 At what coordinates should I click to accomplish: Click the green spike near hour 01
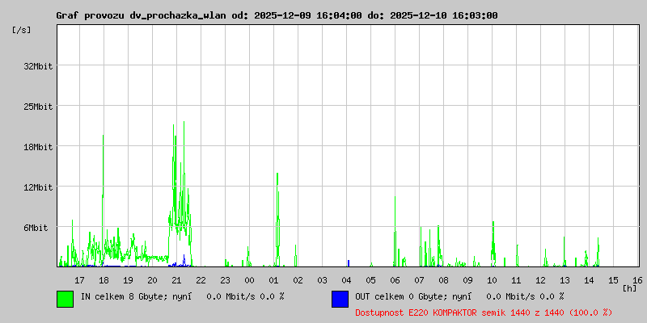click(277, 220)
